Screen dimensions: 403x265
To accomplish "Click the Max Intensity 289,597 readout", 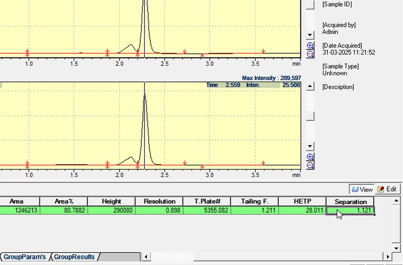I will coord(271,78).
